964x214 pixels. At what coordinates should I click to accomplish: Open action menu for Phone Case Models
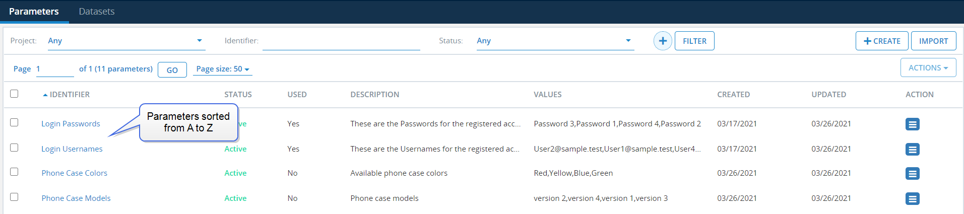(x=912, y=198)
